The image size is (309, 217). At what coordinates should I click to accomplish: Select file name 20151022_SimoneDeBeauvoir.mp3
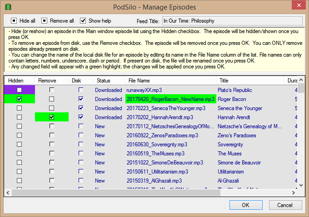[x=165, y=163]
